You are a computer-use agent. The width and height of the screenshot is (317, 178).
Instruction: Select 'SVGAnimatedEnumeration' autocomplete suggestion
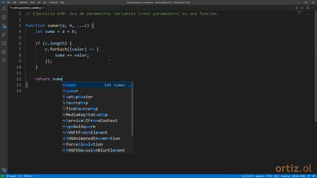click(97, 138)
